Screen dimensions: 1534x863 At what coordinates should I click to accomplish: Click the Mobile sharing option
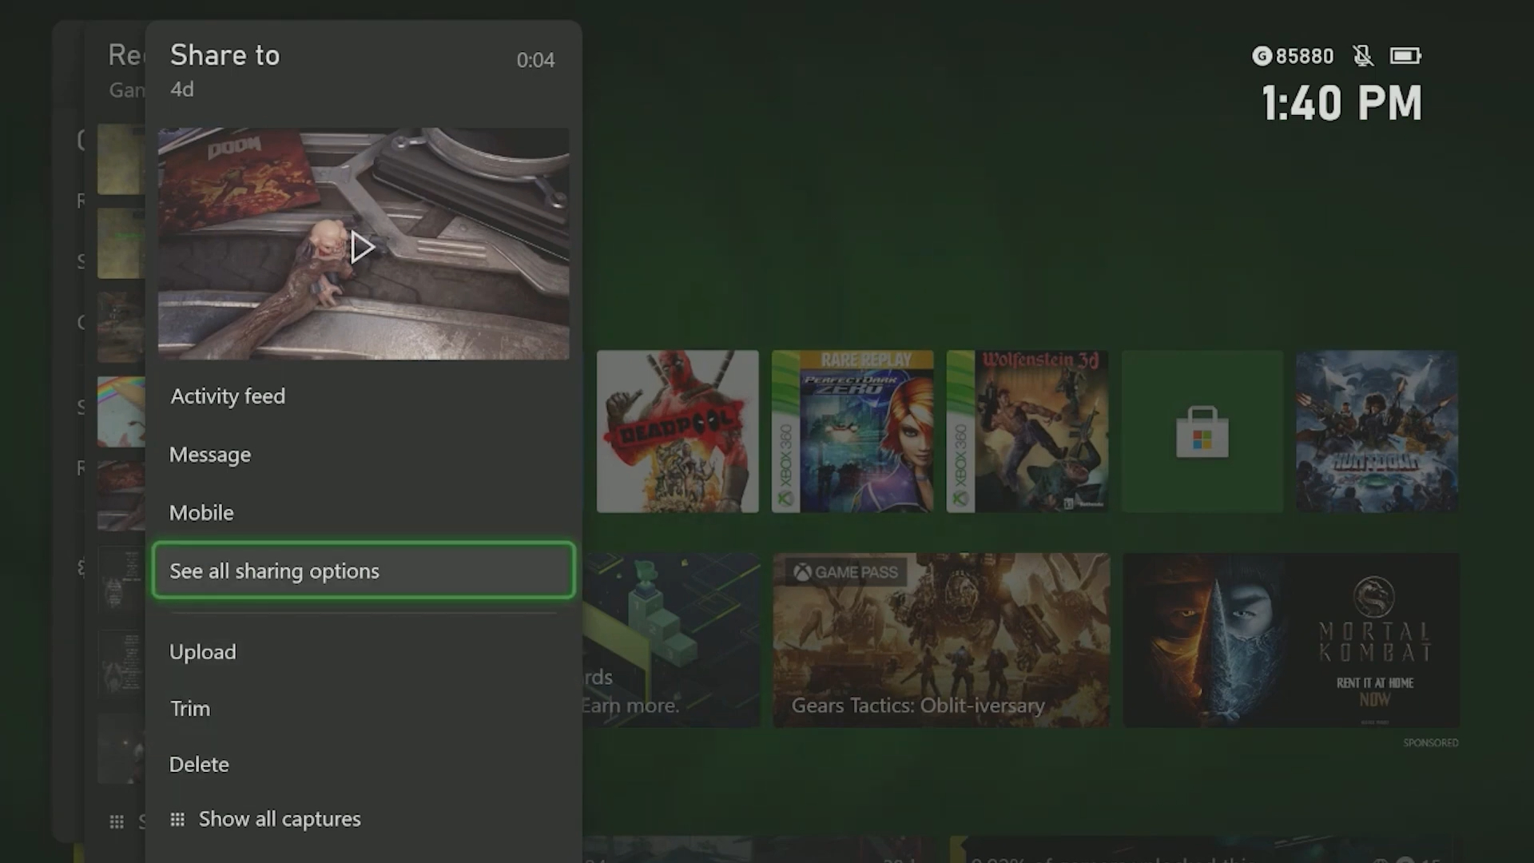coord(201,512)
